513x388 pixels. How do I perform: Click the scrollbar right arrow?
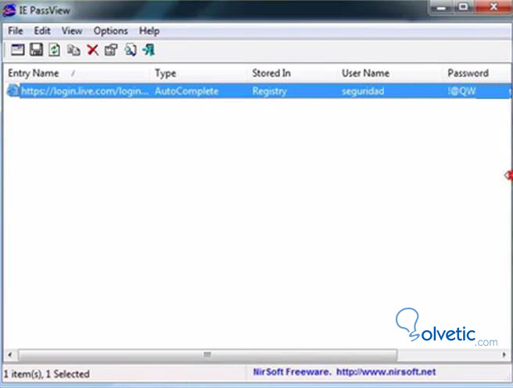504,354
